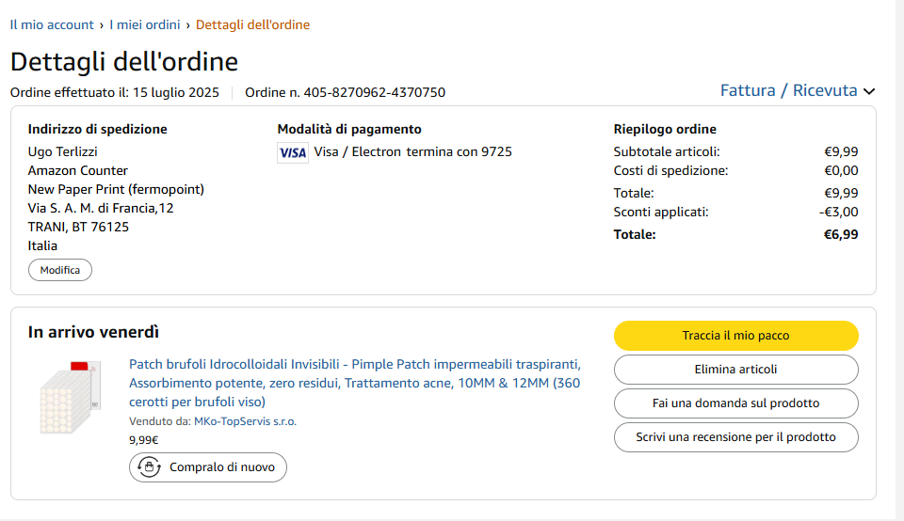The image size is (904, 521).
Task: Click the Visa card logo icon
Action: (x=293, y=152)
